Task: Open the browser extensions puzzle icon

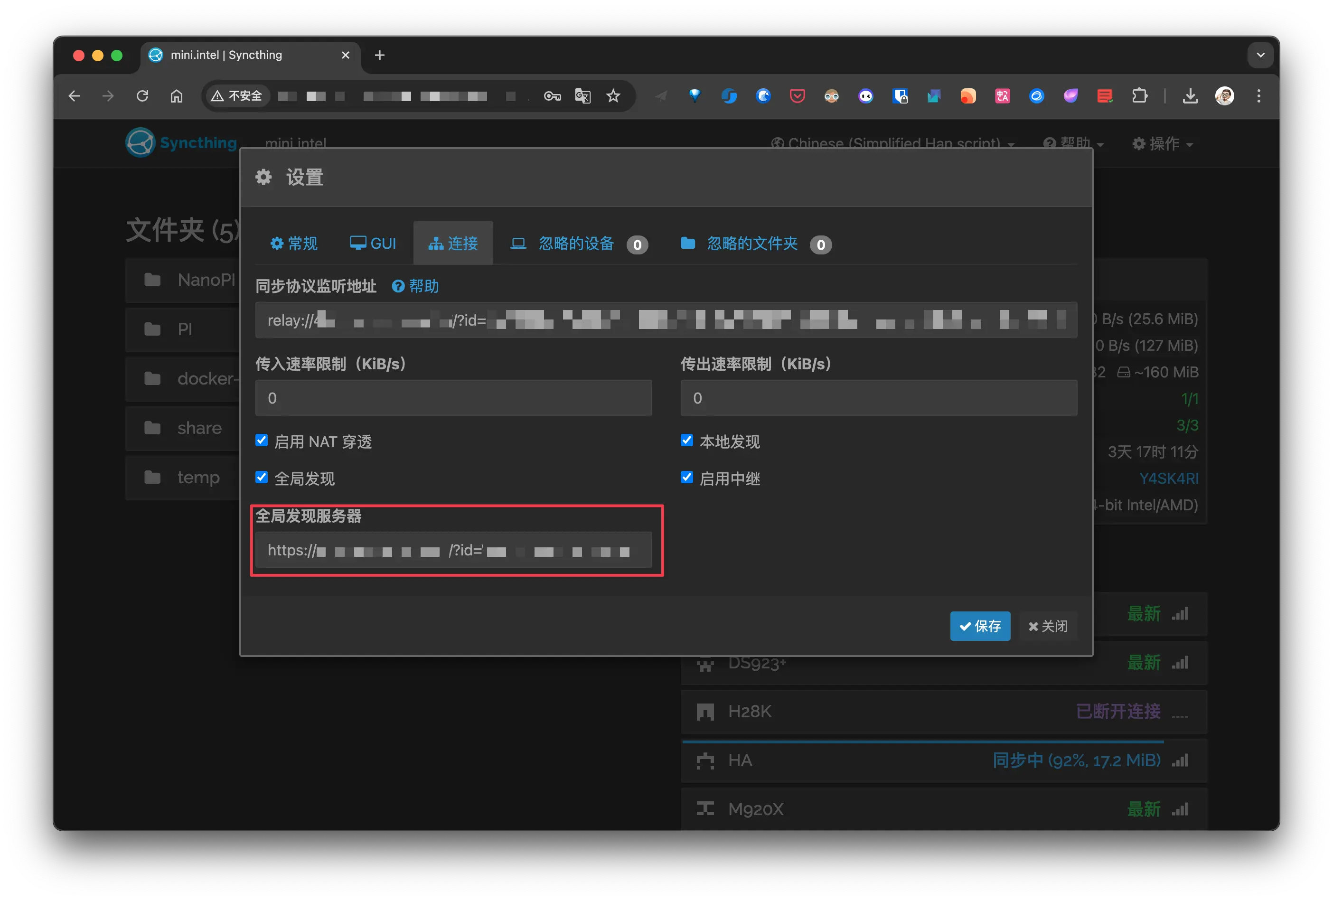Action: point(1140,96)
